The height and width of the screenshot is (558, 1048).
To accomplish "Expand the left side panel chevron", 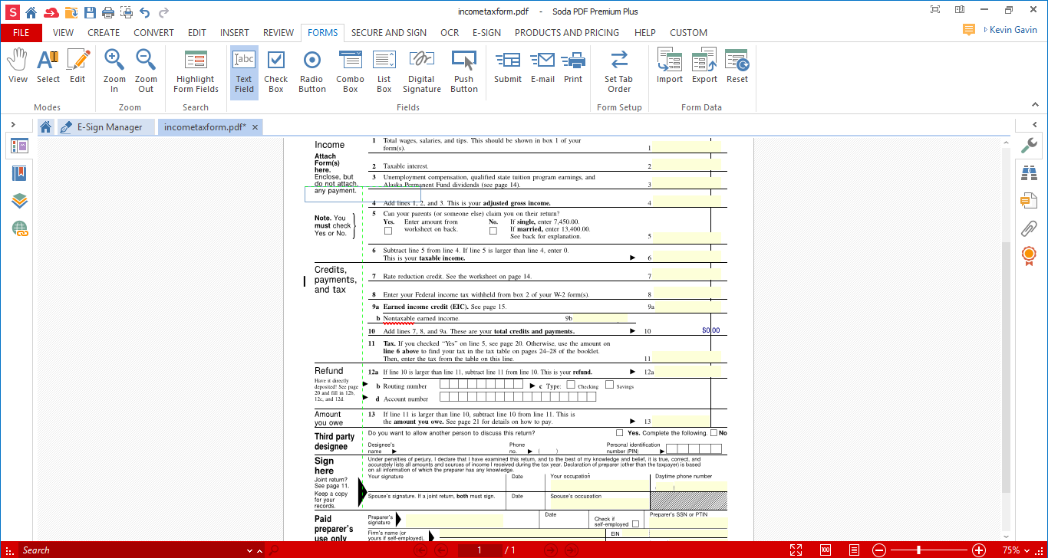I will (x=13, y=124).
